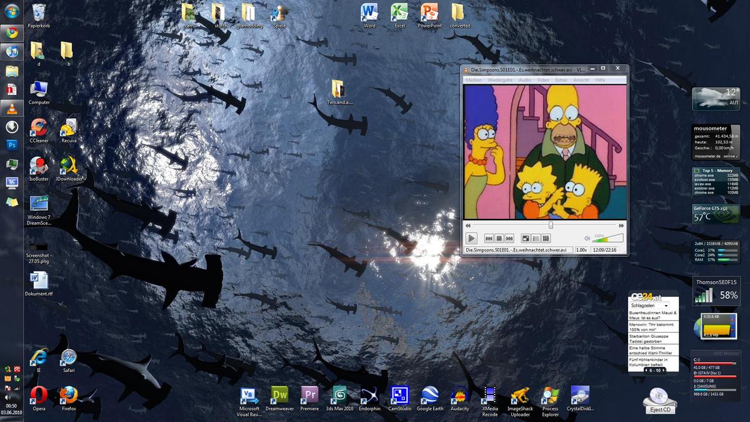
Task: Go to next headlines page in gadget
Action: coord(664,370)
